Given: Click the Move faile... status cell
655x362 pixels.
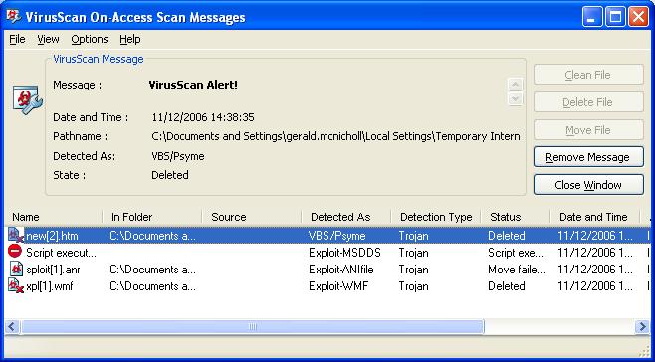Looking at the screenshot, I should tap(517, 270).
